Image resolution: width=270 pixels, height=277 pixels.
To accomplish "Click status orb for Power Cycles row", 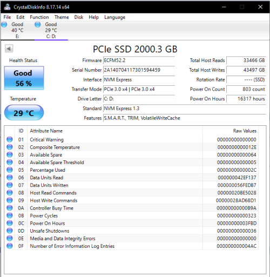I will 10,215.
